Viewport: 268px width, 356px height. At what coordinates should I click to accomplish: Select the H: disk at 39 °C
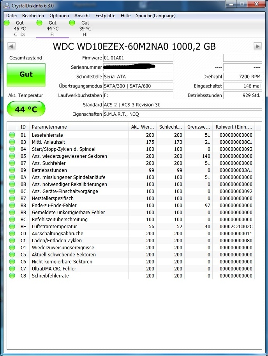coord(85,29)
